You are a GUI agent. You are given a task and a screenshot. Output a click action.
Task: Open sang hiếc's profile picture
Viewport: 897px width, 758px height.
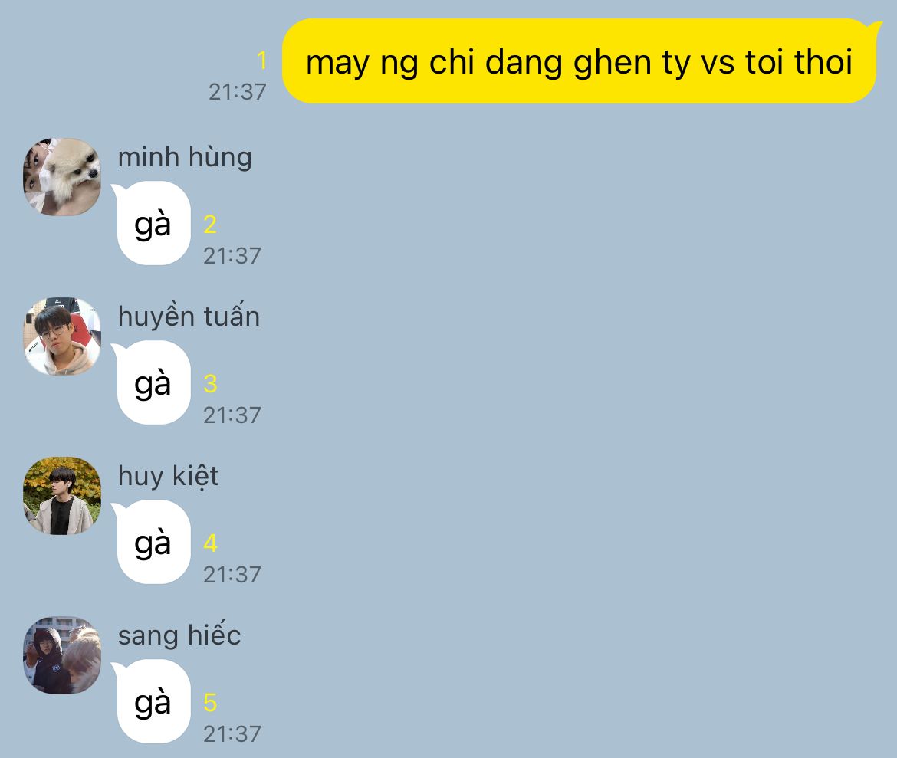[62, 655]
